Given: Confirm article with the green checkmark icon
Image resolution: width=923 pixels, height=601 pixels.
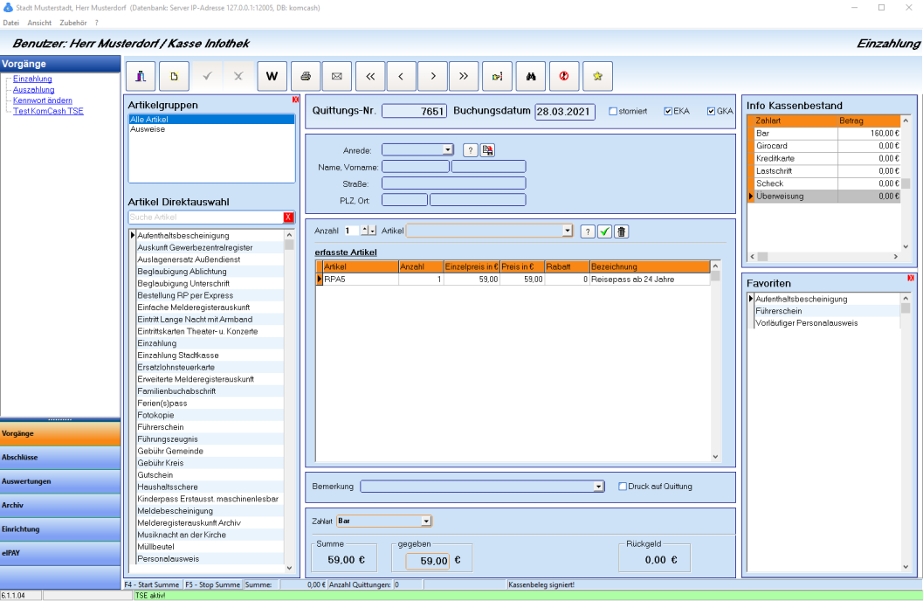Looking at the screenshot, I should [604, 231].
